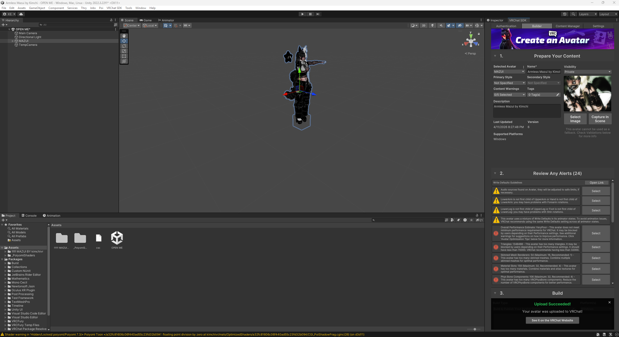619x337 pixels.
Task: Click the Step frame button
Action: (x=318, y=14)
